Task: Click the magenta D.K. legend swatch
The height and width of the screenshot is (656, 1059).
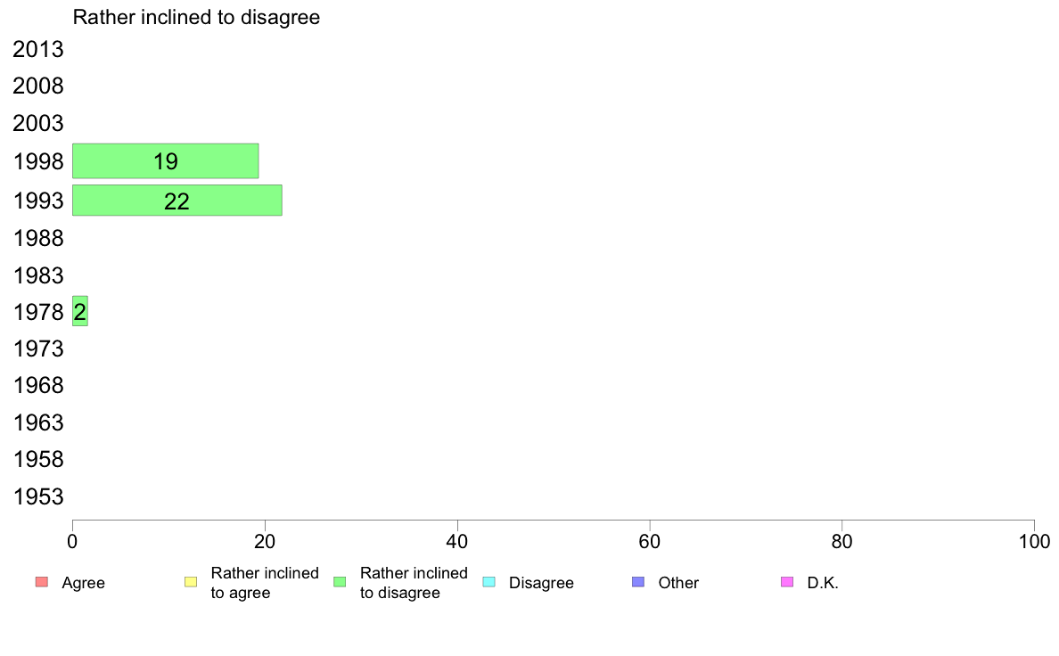Action: click(x=787, y=582)
